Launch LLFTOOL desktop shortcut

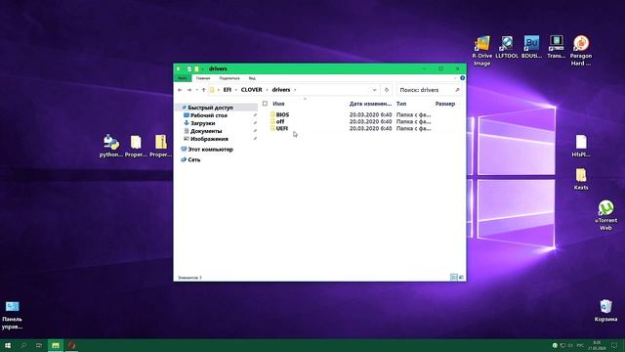pyautogui.click(x=507, y=47)
